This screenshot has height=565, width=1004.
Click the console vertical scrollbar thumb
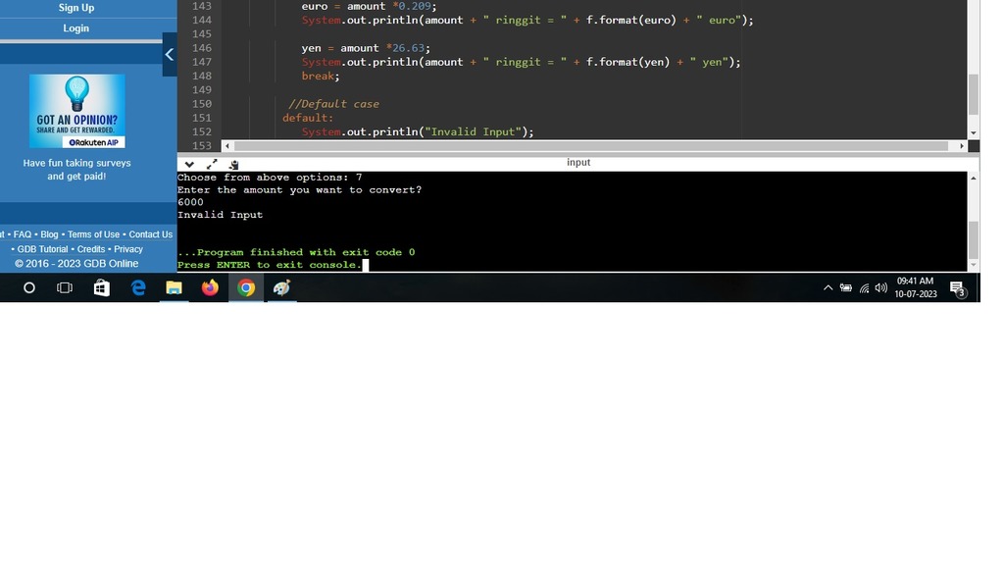pos(974,239)
